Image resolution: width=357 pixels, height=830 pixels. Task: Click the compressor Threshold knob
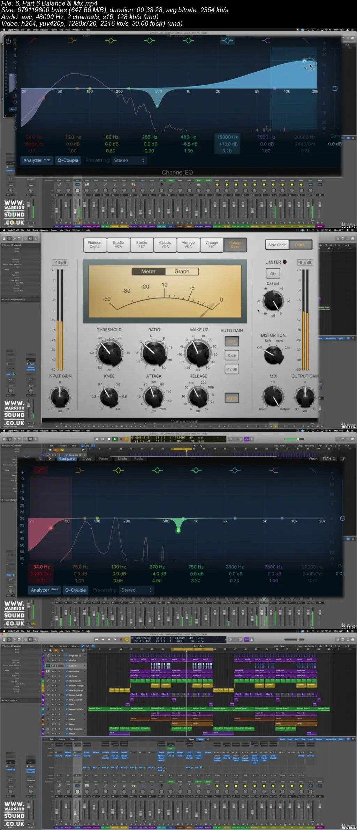109,353
